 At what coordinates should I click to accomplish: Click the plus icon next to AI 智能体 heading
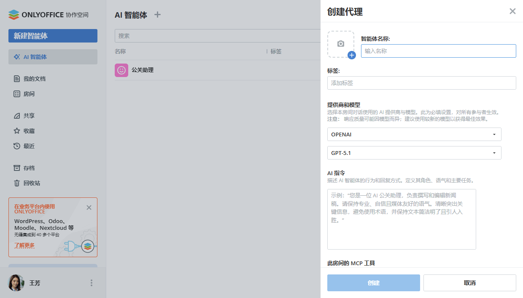click(x=157, y=14)
